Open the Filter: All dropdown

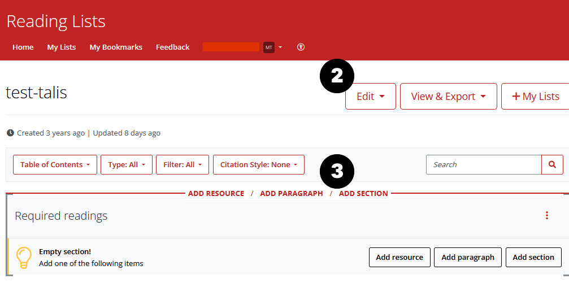pyautogui.click(x=183, y=165)
